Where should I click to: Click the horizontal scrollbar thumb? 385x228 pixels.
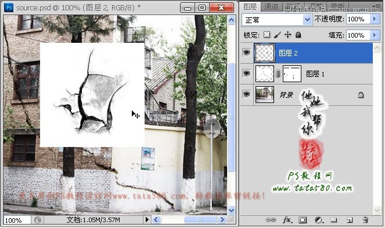(x=200, y=220)
